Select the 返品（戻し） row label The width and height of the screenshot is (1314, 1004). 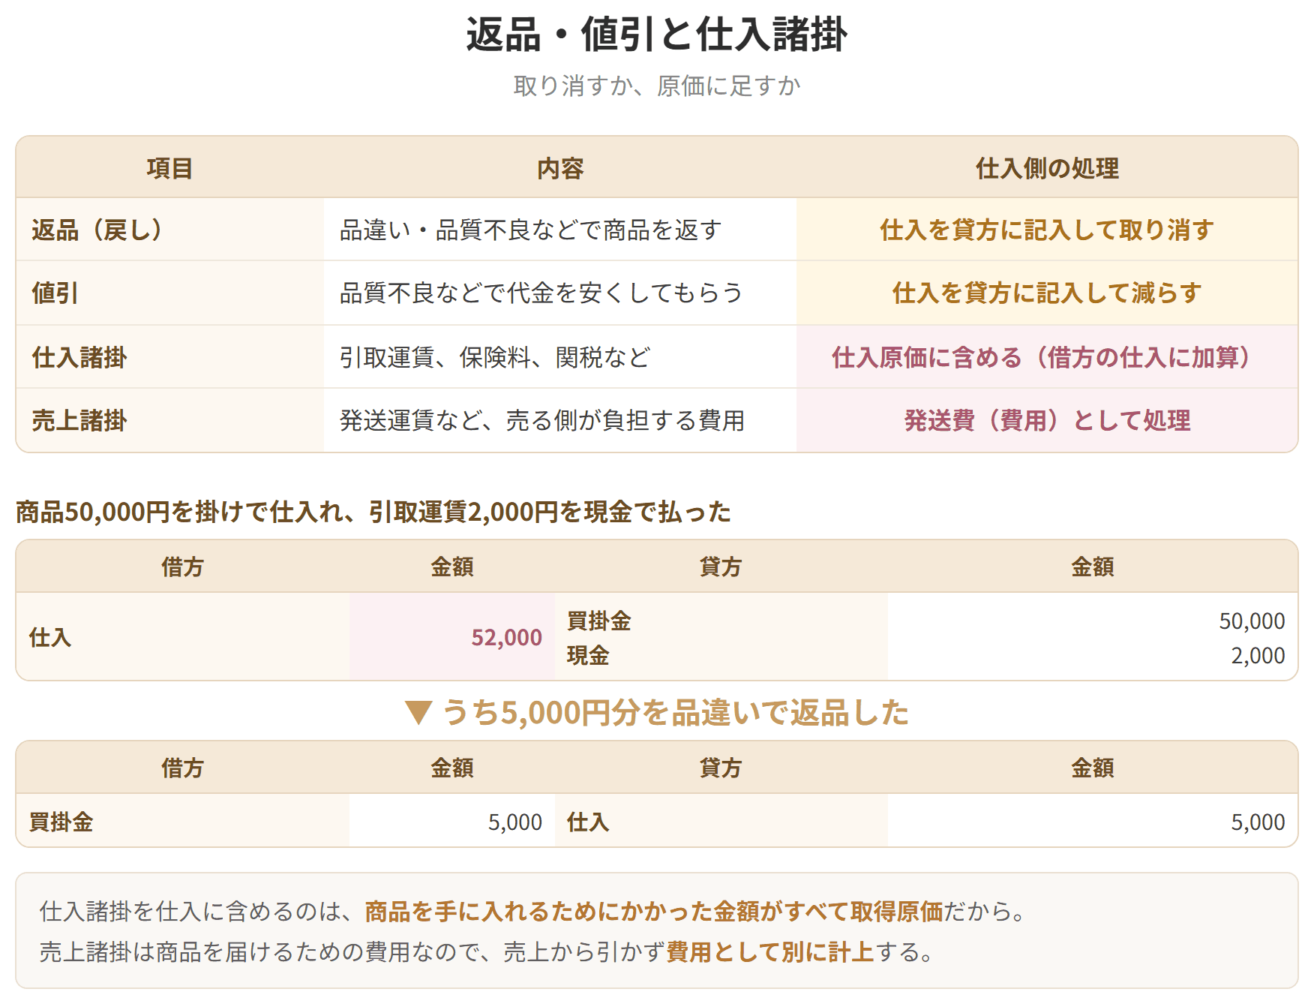click(97, 230)
